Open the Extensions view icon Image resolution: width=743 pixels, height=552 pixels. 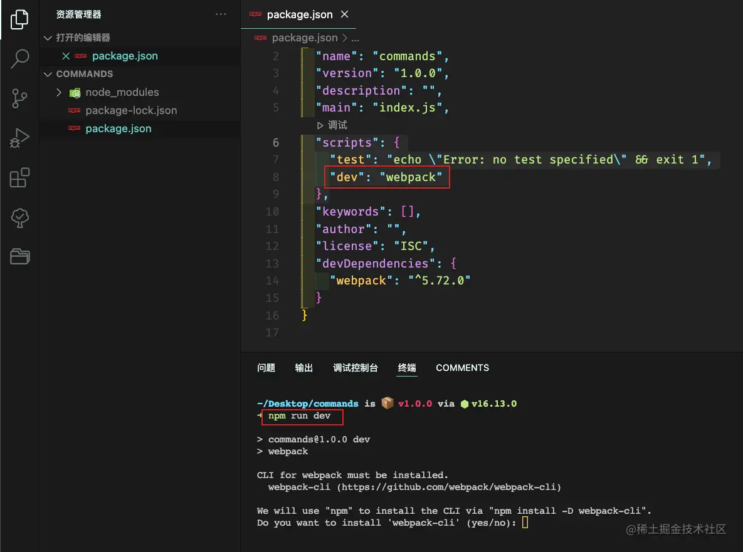[x=19, y=178]
